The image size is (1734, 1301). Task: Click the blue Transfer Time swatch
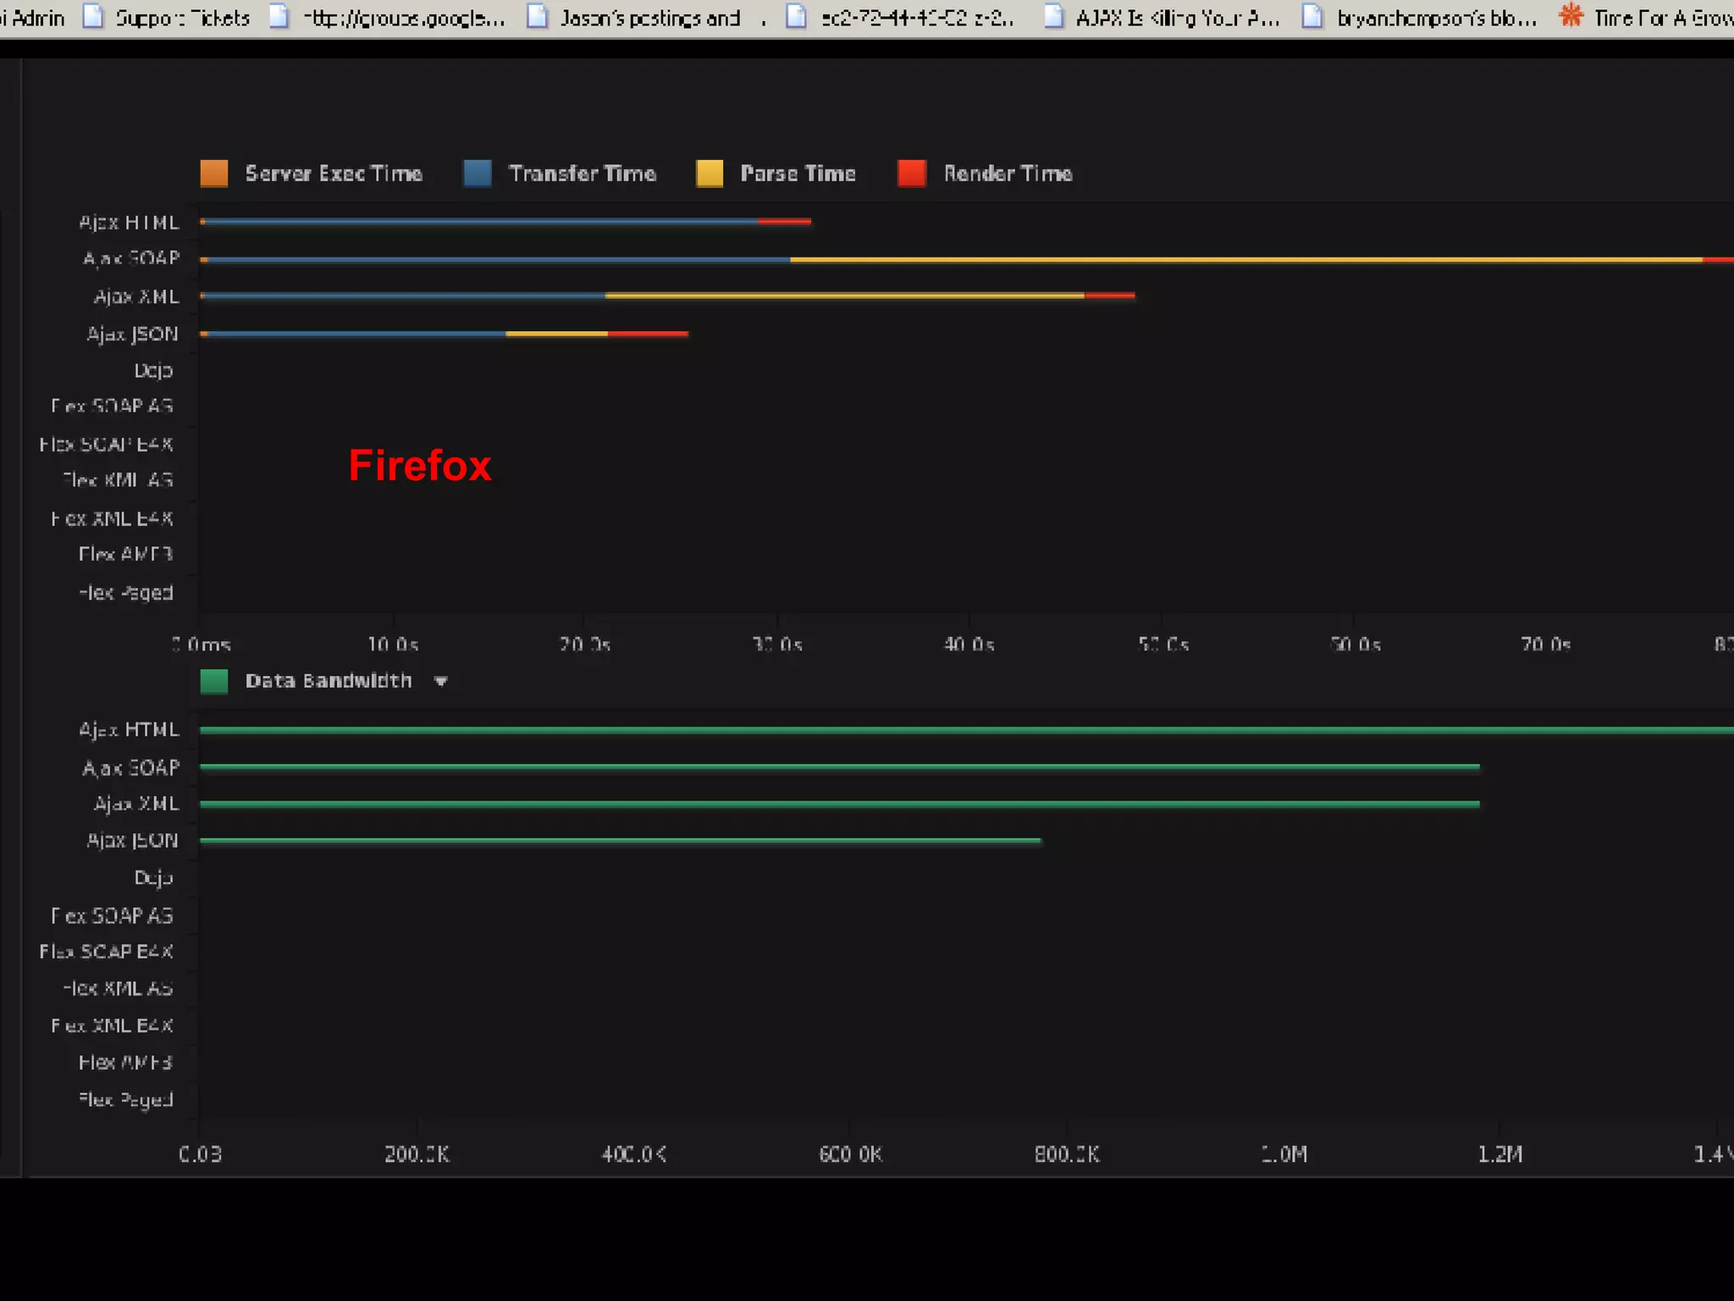click(478, 173)
